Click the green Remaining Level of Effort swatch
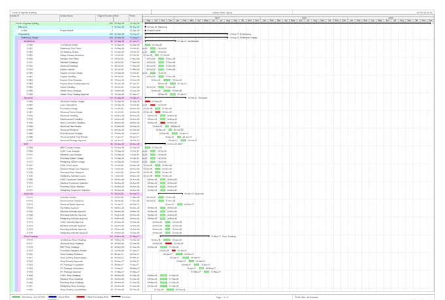445x300 pixels. pos(16,297)
